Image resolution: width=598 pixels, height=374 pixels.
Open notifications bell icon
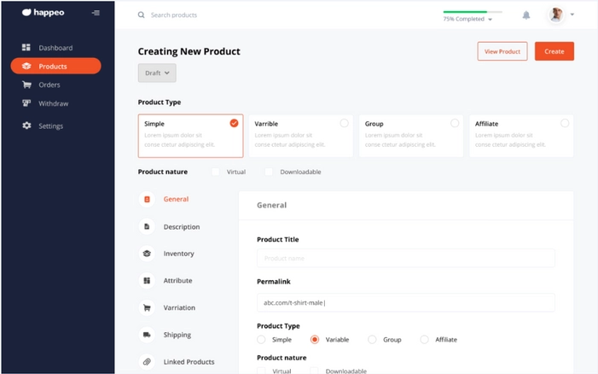[526, 15]
